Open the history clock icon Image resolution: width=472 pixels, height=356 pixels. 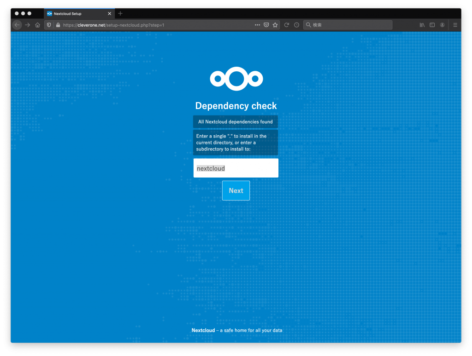(x=296, y=25)
